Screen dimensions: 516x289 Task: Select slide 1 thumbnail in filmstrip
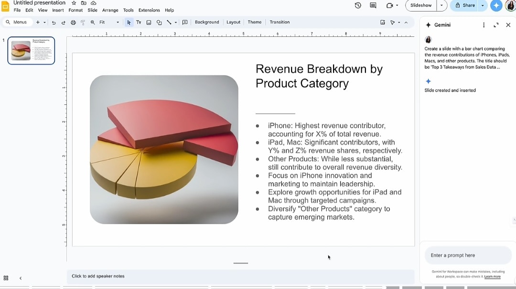31,50
